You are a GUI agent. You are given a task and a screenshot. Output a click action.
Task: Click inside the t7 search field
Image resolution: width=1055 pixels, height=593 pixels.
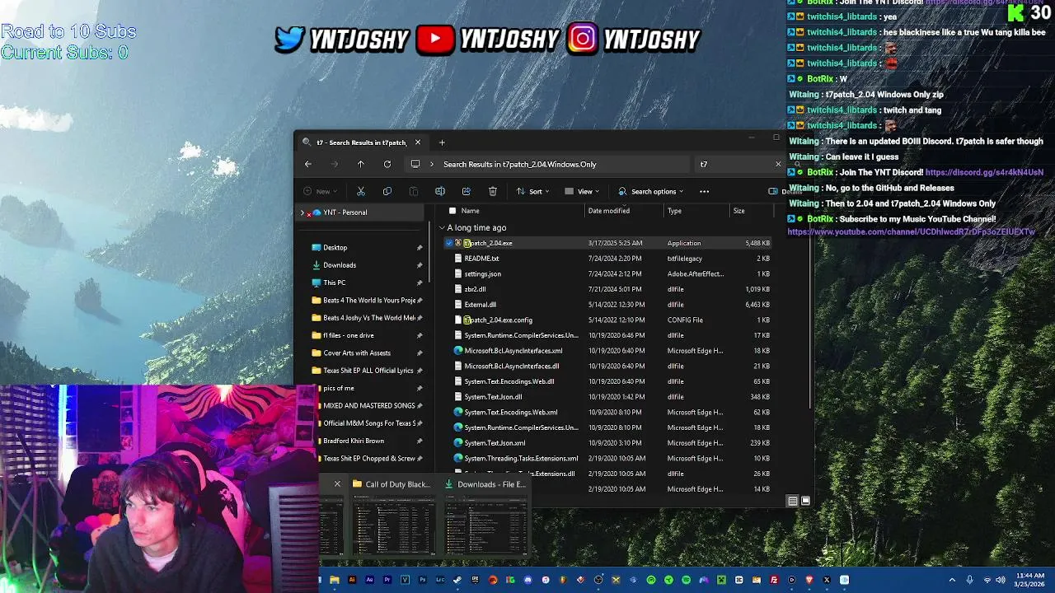734,164
